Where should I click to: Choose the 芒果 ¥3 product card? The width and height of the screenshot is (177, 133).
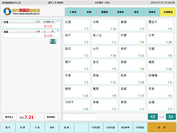77,78
